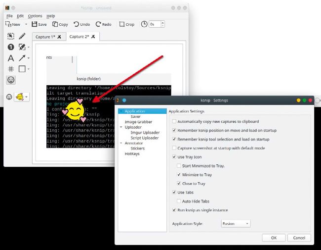Open the Arrow tool options arrow

pyautogui.click(x=29, y=58)
